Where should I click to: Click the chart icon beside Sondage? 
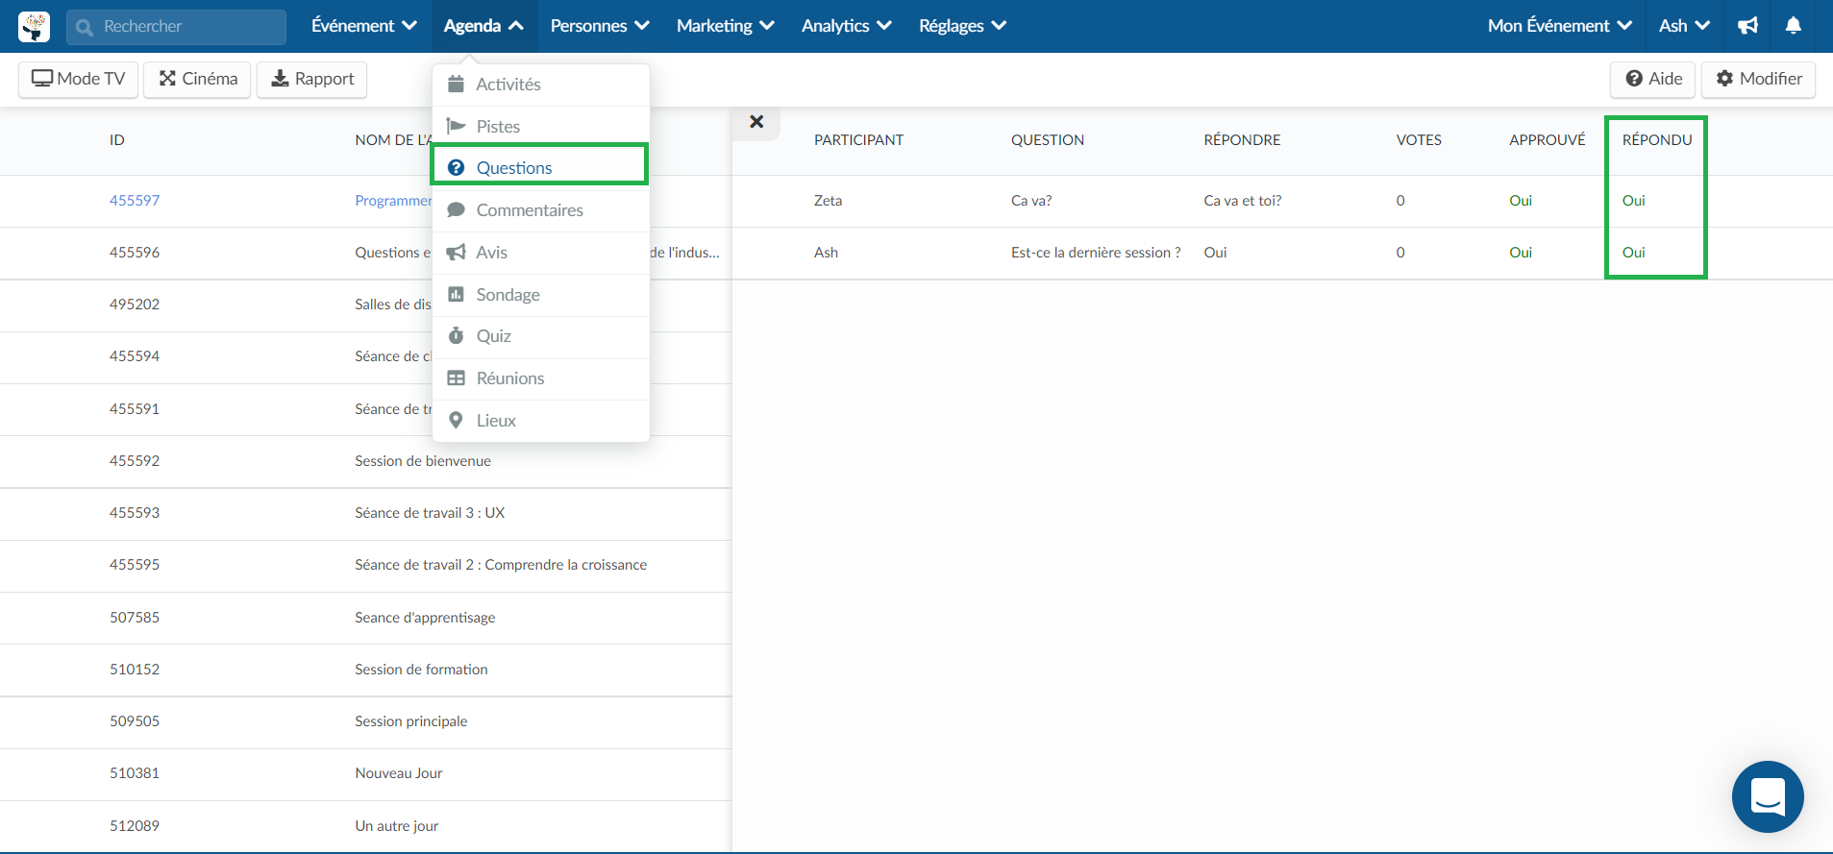pyautogui.click(x=457, y=294)
